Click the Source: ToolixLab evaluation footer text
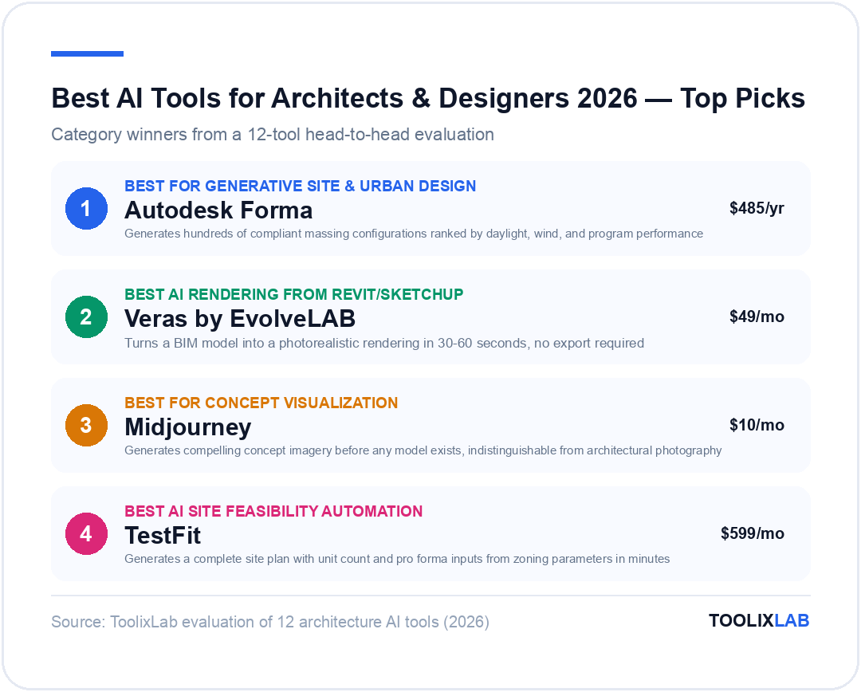 pyautogui.click(x=270, y=623)
